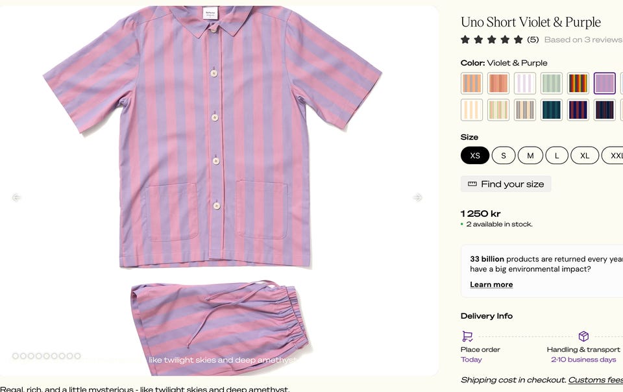The image size is (623, 392).
Task: Click the Find your size button
Action: (x=506, y=184)
